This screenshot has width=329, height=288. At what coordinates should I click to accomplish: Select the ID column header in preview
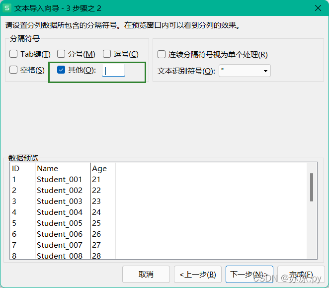tap(15, 169)
